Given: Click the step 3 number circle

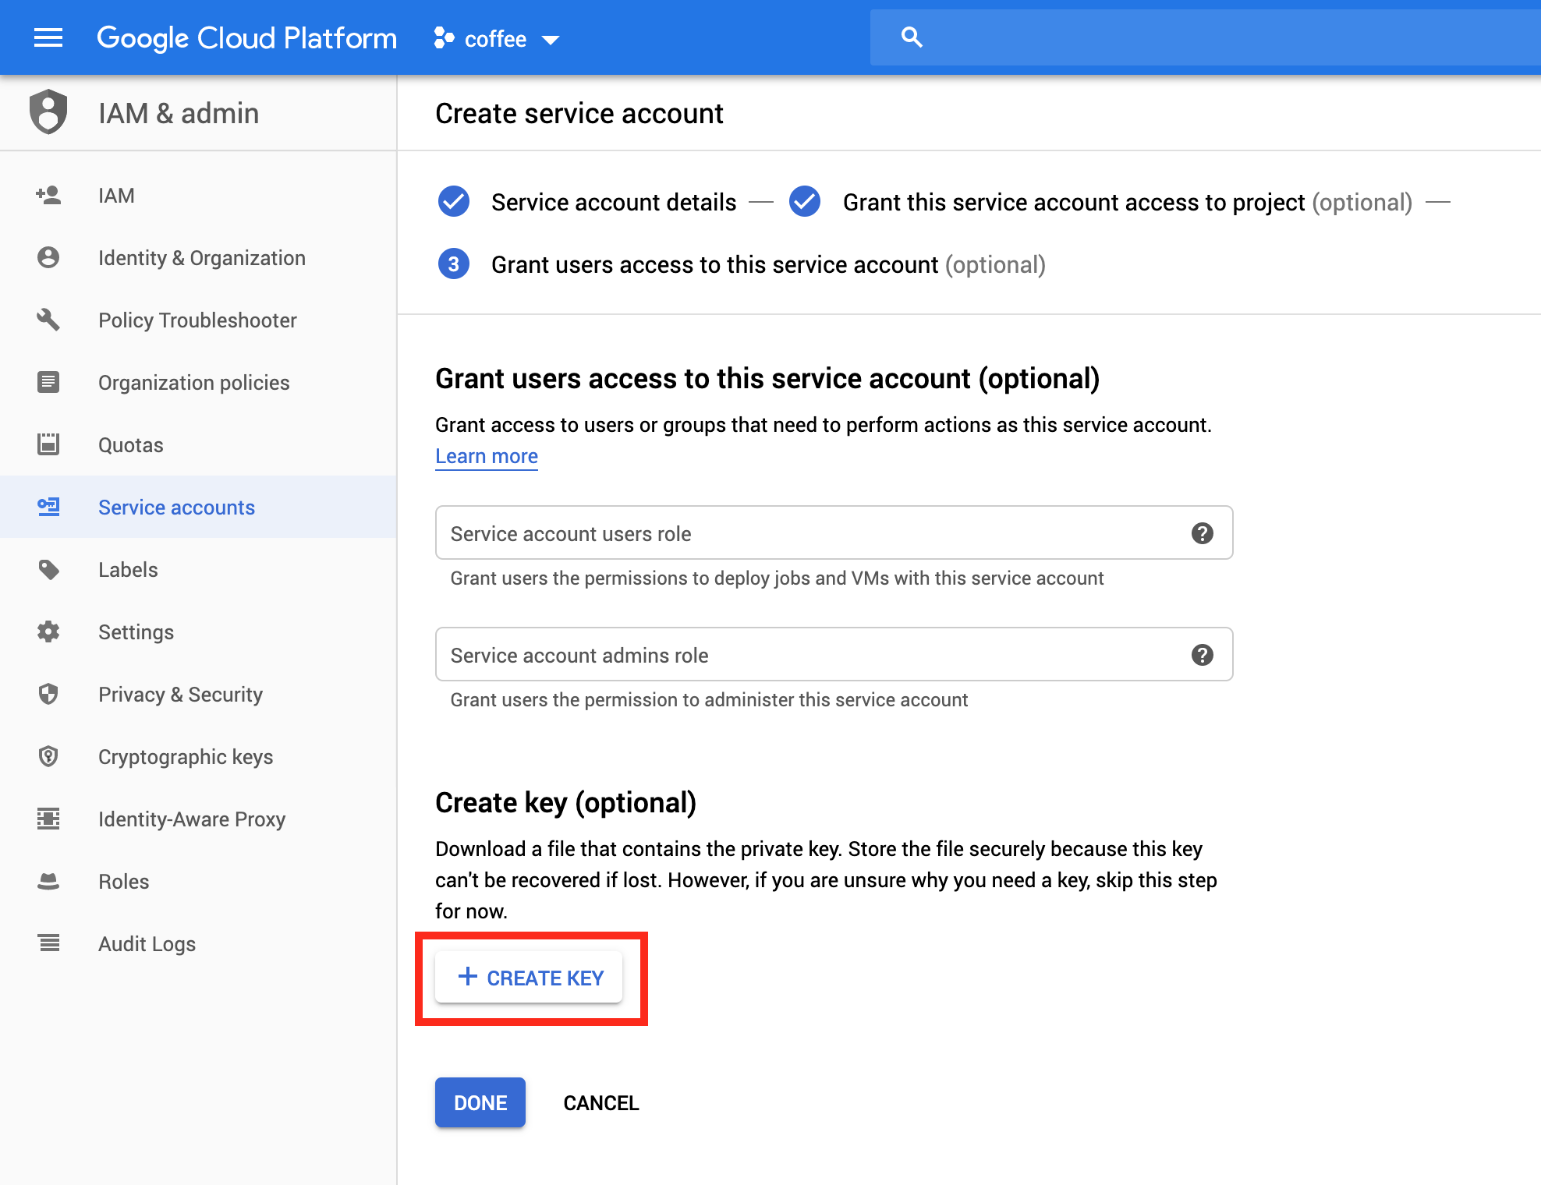Looking at the screenshot, I should (454, 264).
